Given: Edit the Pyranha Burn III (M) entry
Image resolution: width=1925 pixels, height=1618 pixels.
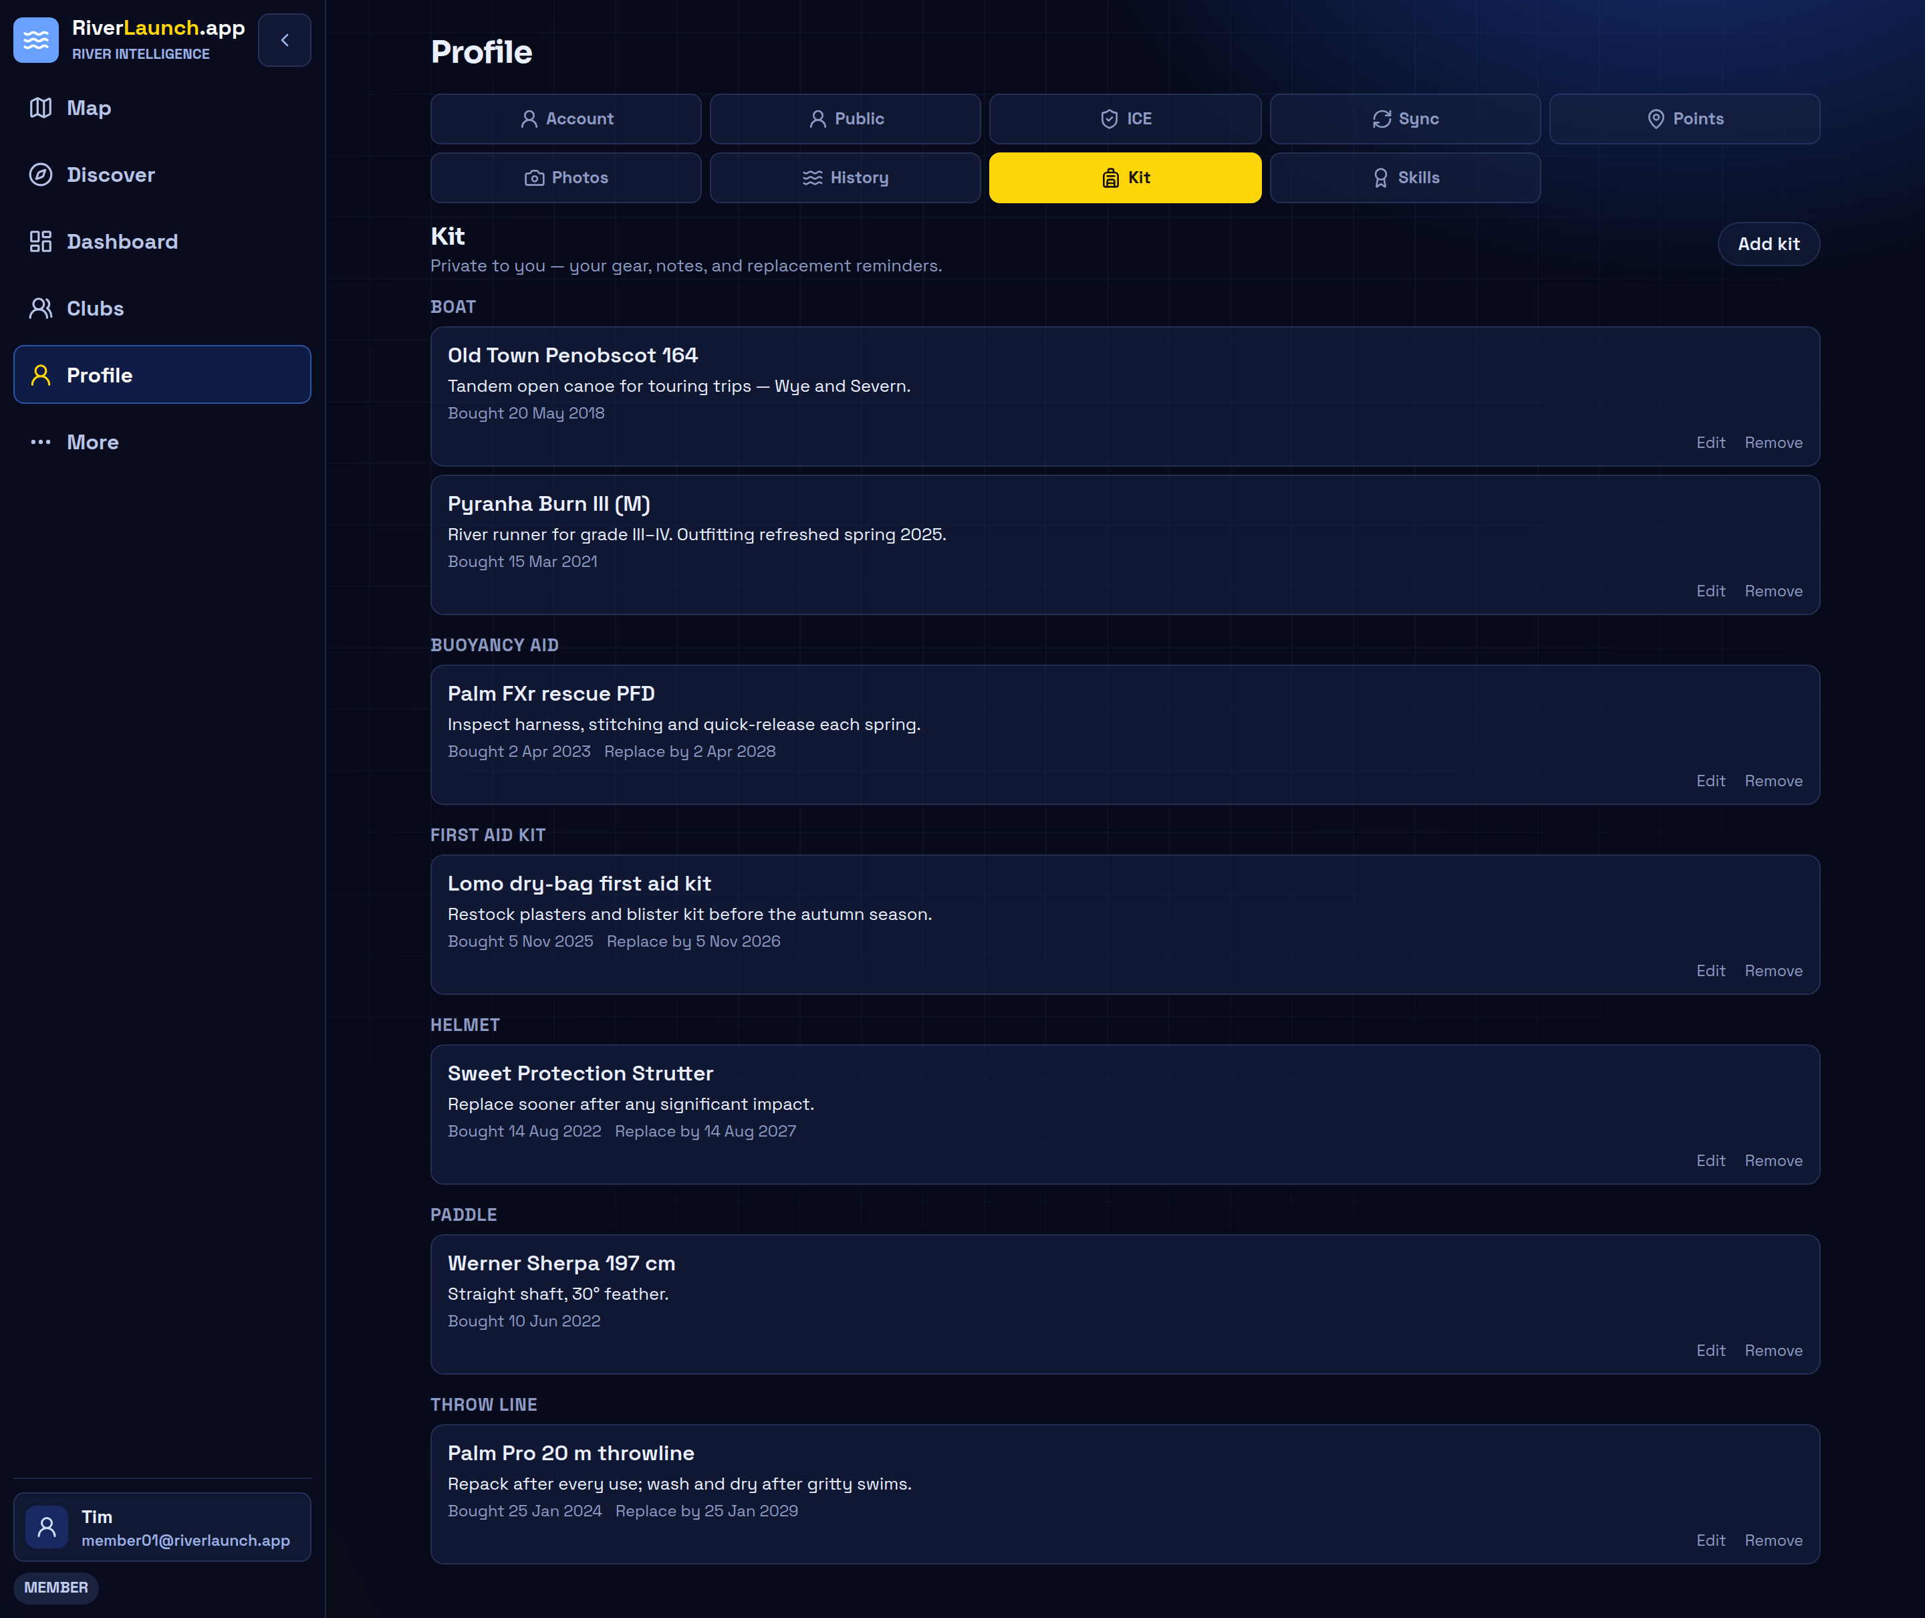Looking at the screenshot, I should click(1710, 592).
